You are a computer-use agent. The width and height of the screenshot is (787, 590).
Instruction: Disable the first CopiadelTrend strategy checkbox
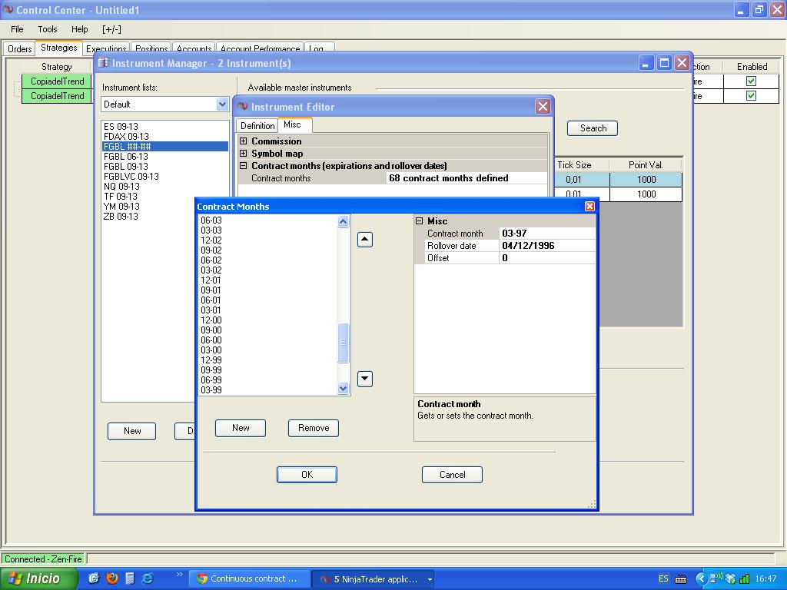(x=751, y=81)
